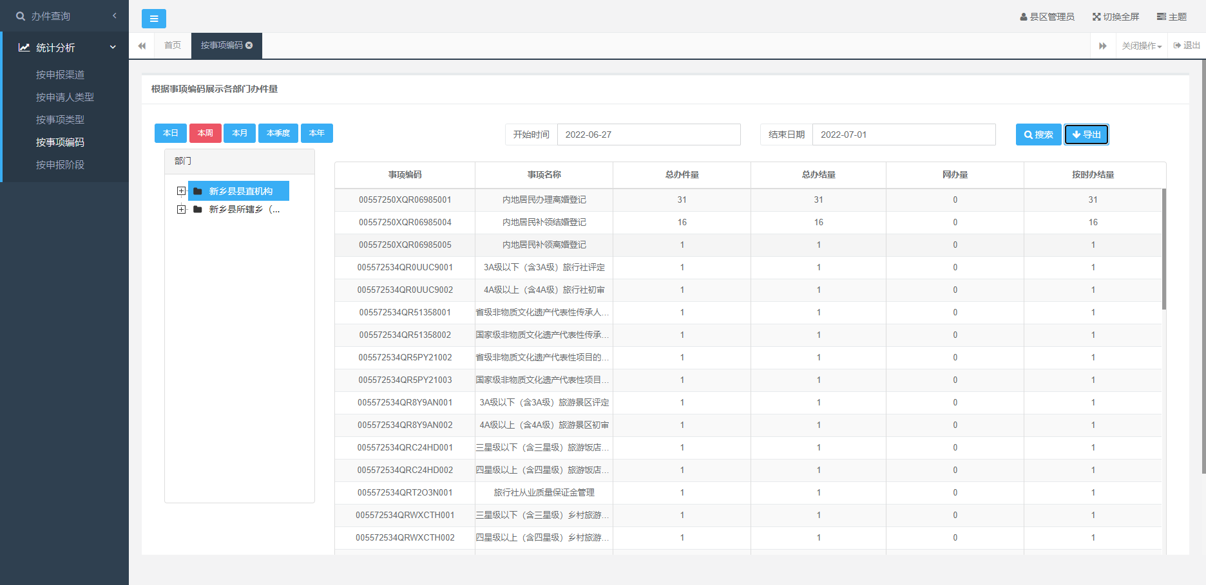
Task: Collapse the 办件查询 sidebar menu arrow
Action: (115, 15)
